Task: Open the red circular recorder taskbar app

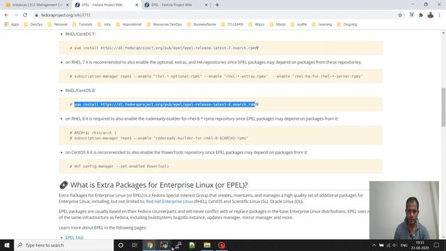Action: (x=222, y=245)
